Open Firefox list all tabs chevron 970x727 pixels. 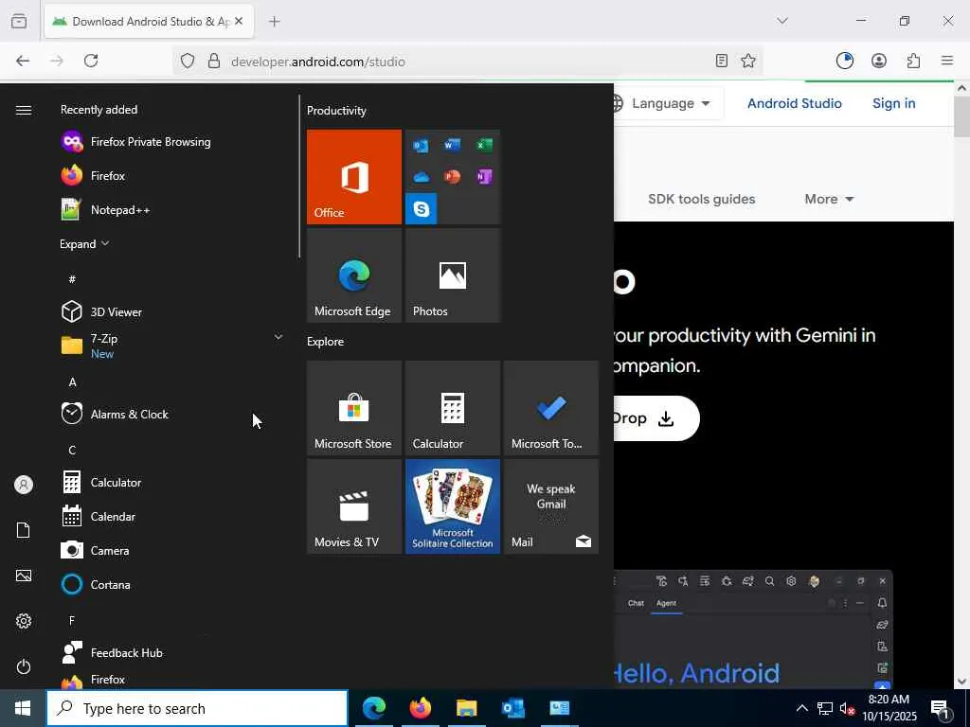point(782,21)
